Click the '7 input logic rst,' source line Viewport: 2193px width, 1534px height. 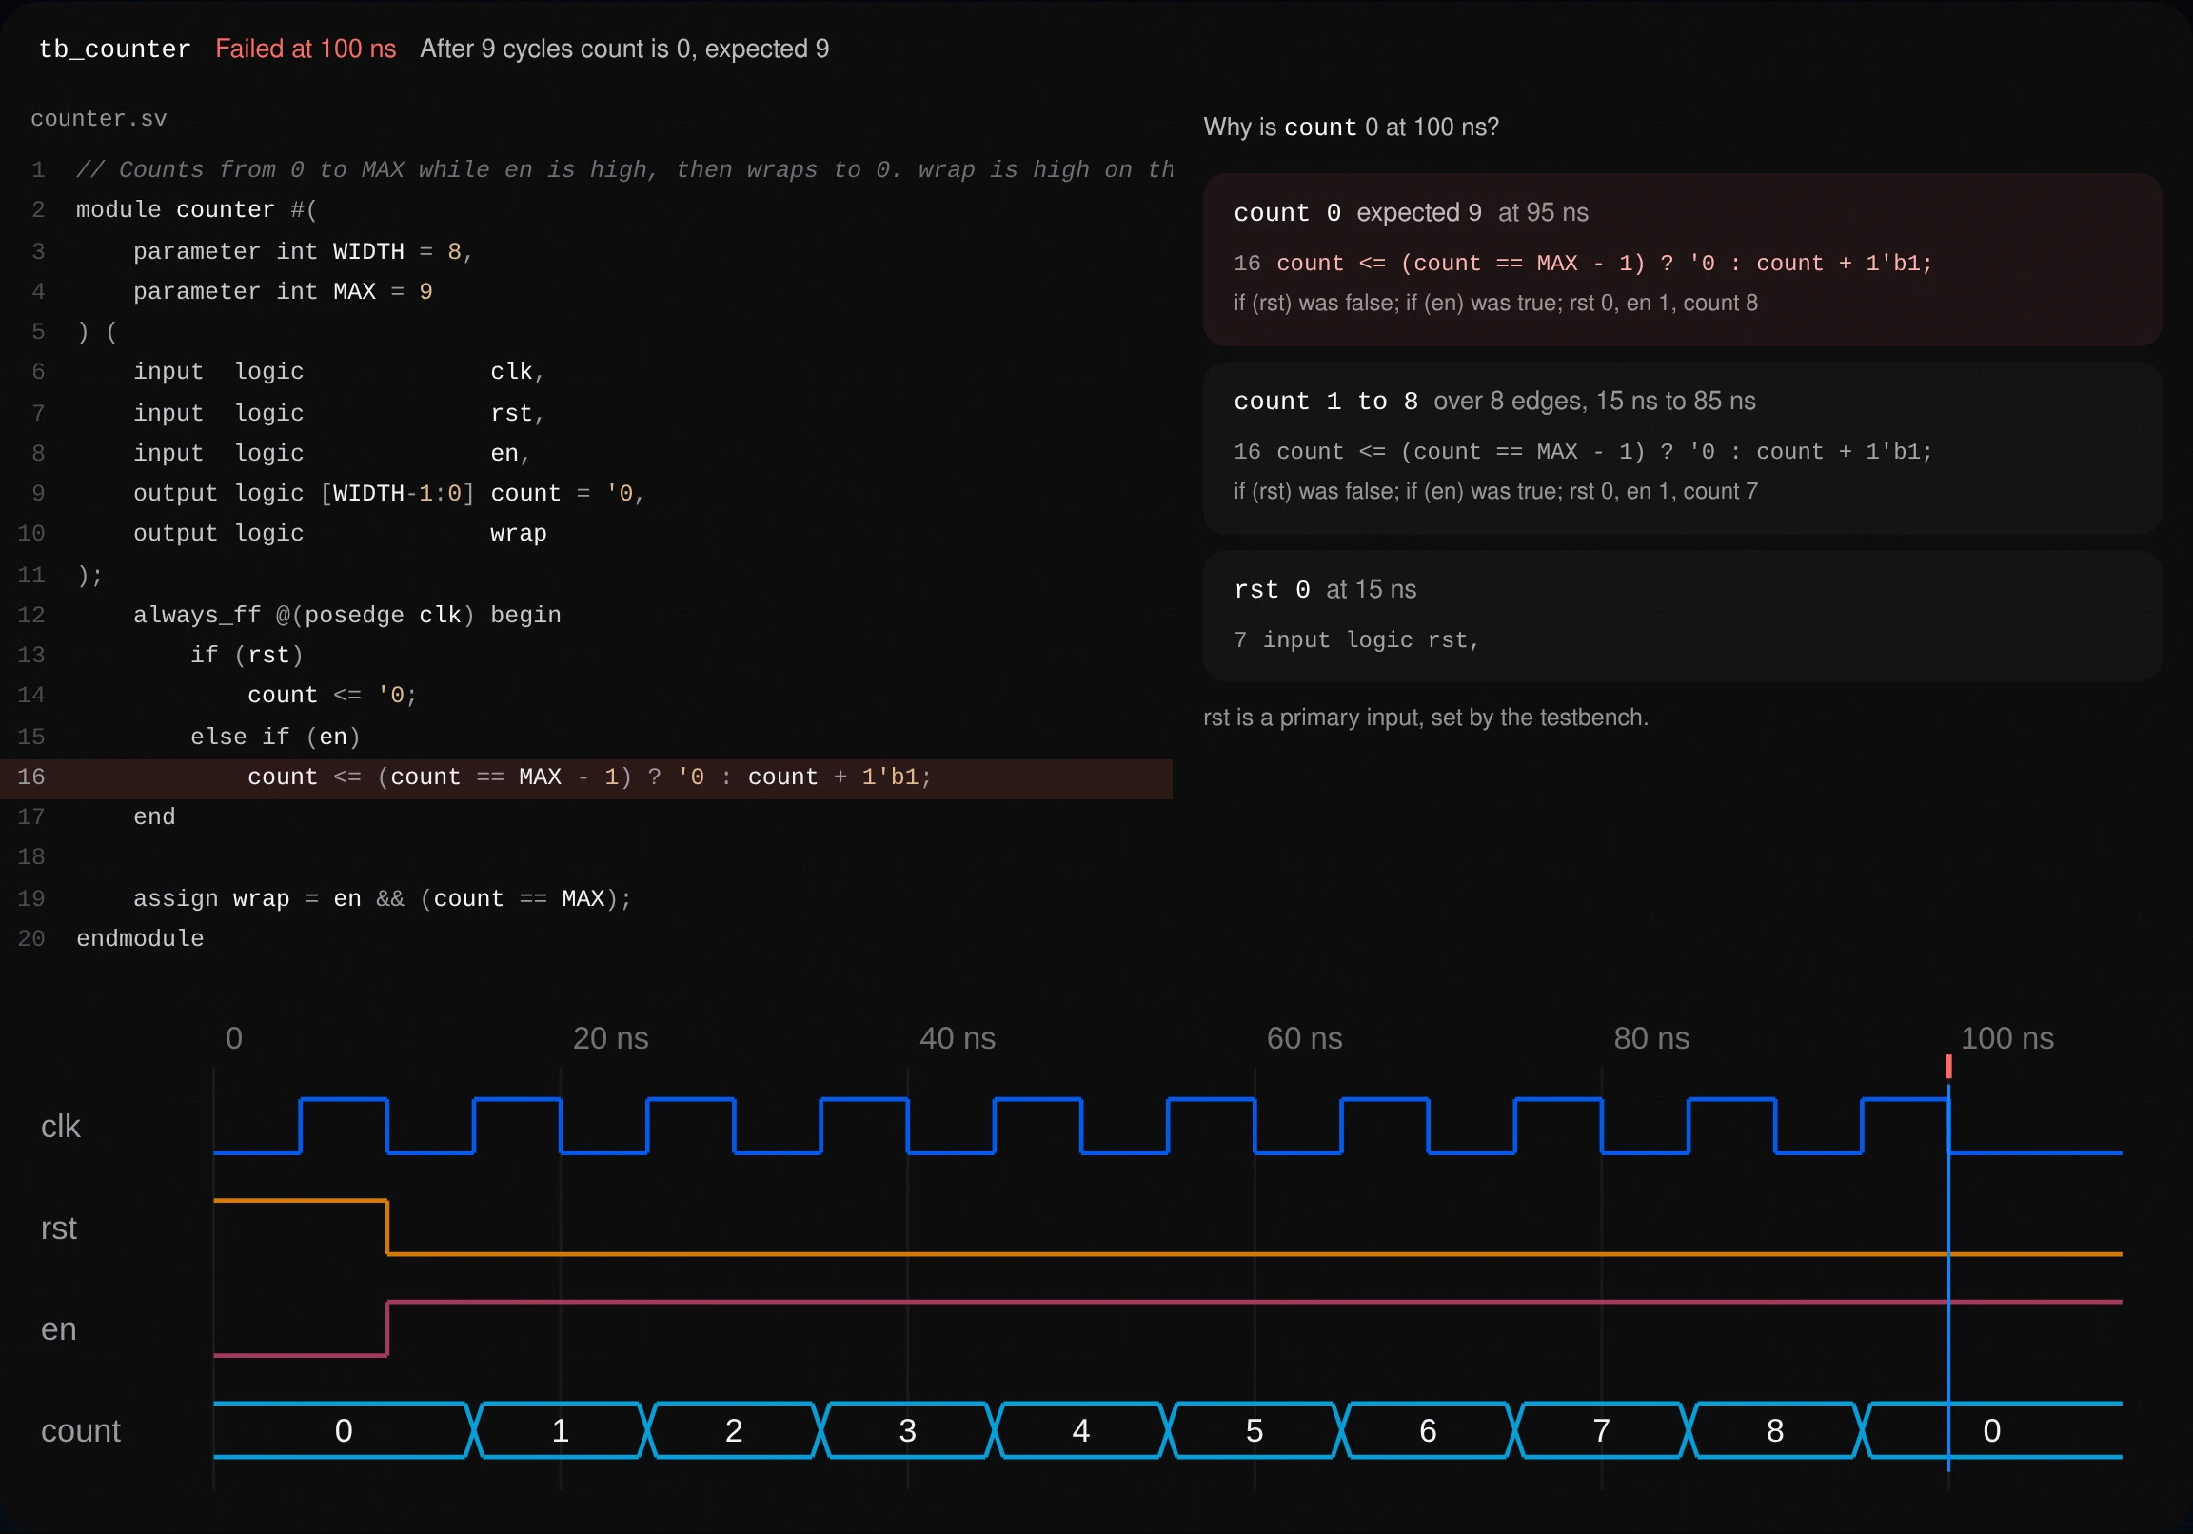coord(1356,640)
